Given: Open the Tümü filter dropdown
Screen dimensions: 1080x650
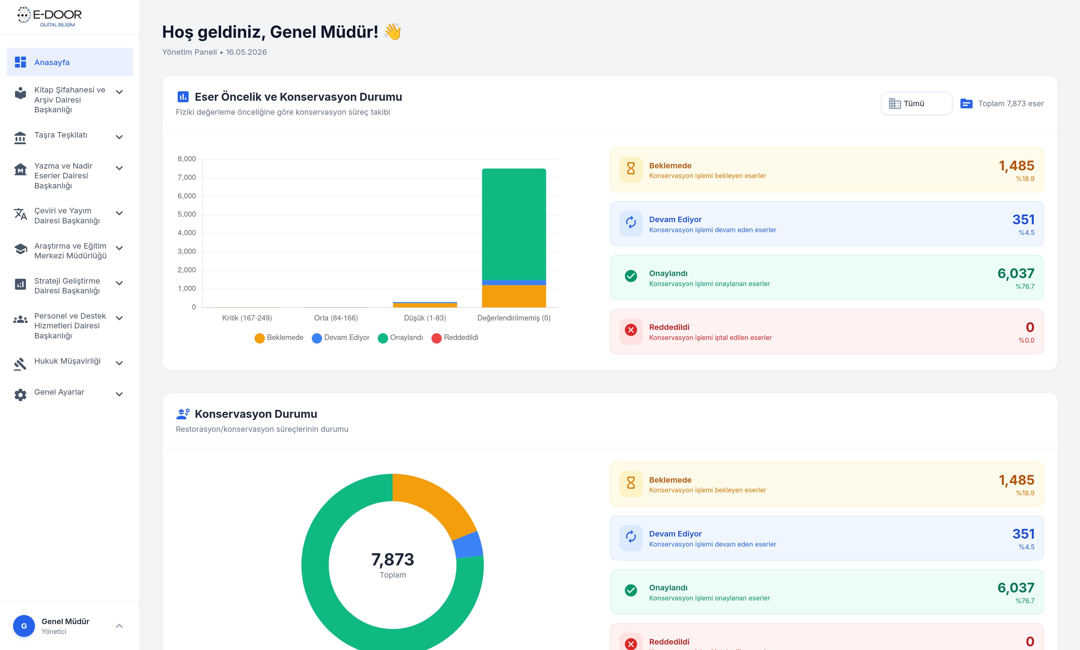Looking at the screenshot, I should [x=916, y=104].
